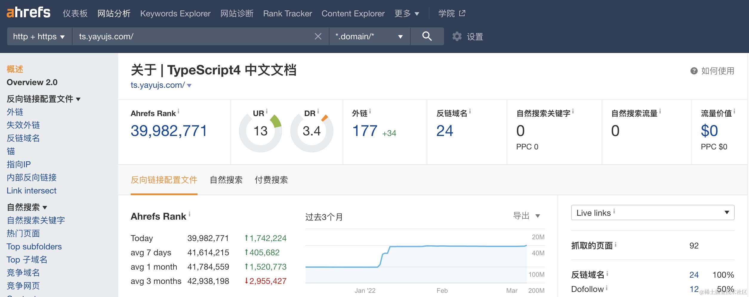Switch to the 付费搜索 tab

[271, 180]
